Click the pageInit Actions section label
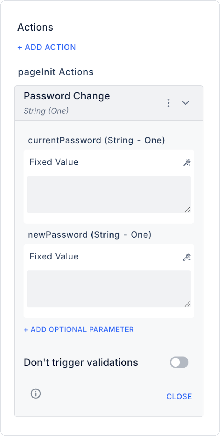 tap(56, 72)
